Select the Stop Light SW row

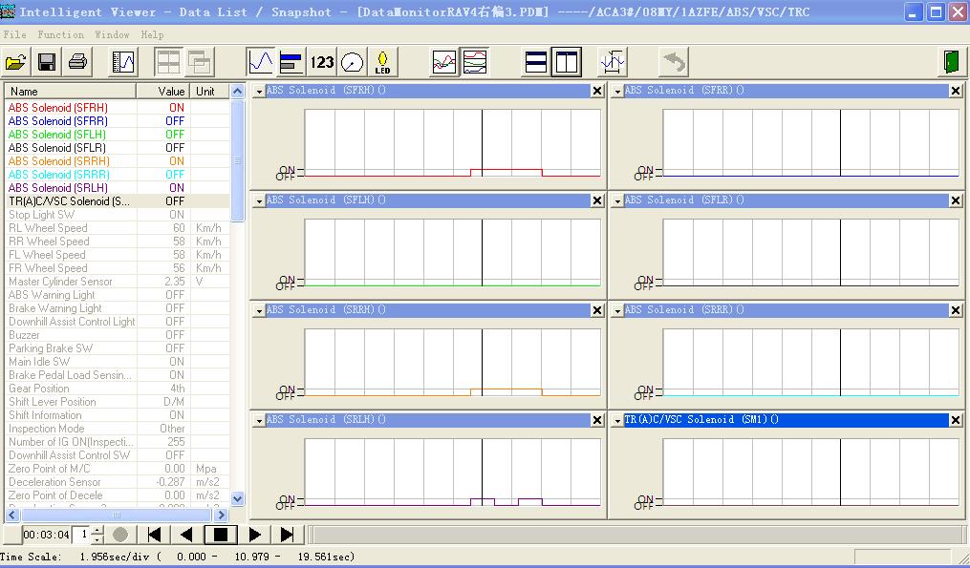tap(118, 215)
